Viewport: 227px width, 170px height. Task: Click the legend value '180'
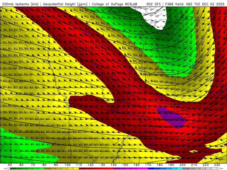(159, 165)
